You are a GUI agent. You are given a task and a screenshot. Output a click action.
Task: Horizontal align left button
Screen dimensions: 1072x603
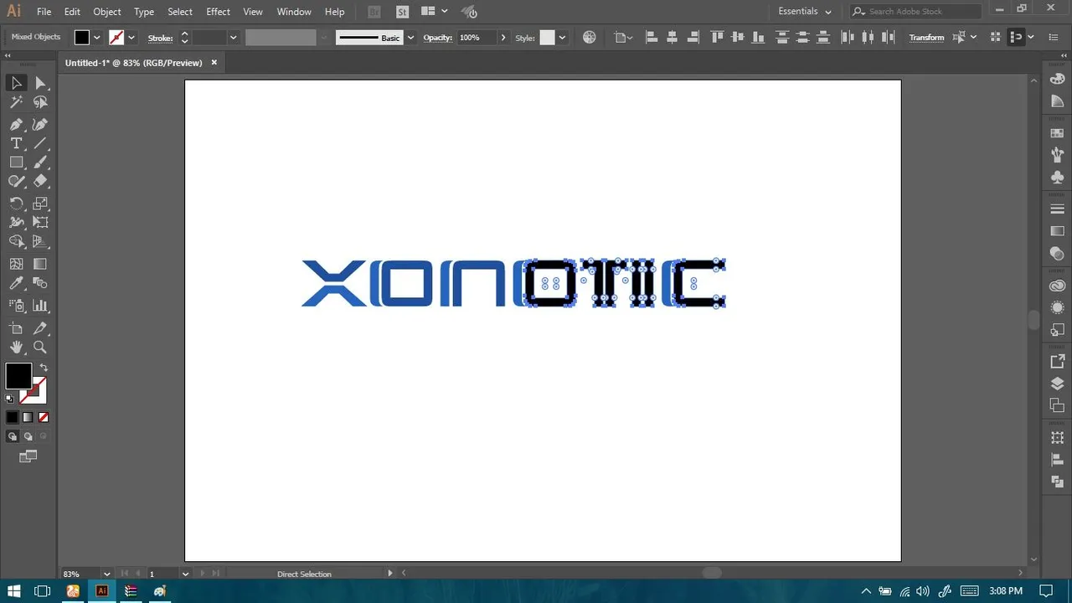(652, 37)
